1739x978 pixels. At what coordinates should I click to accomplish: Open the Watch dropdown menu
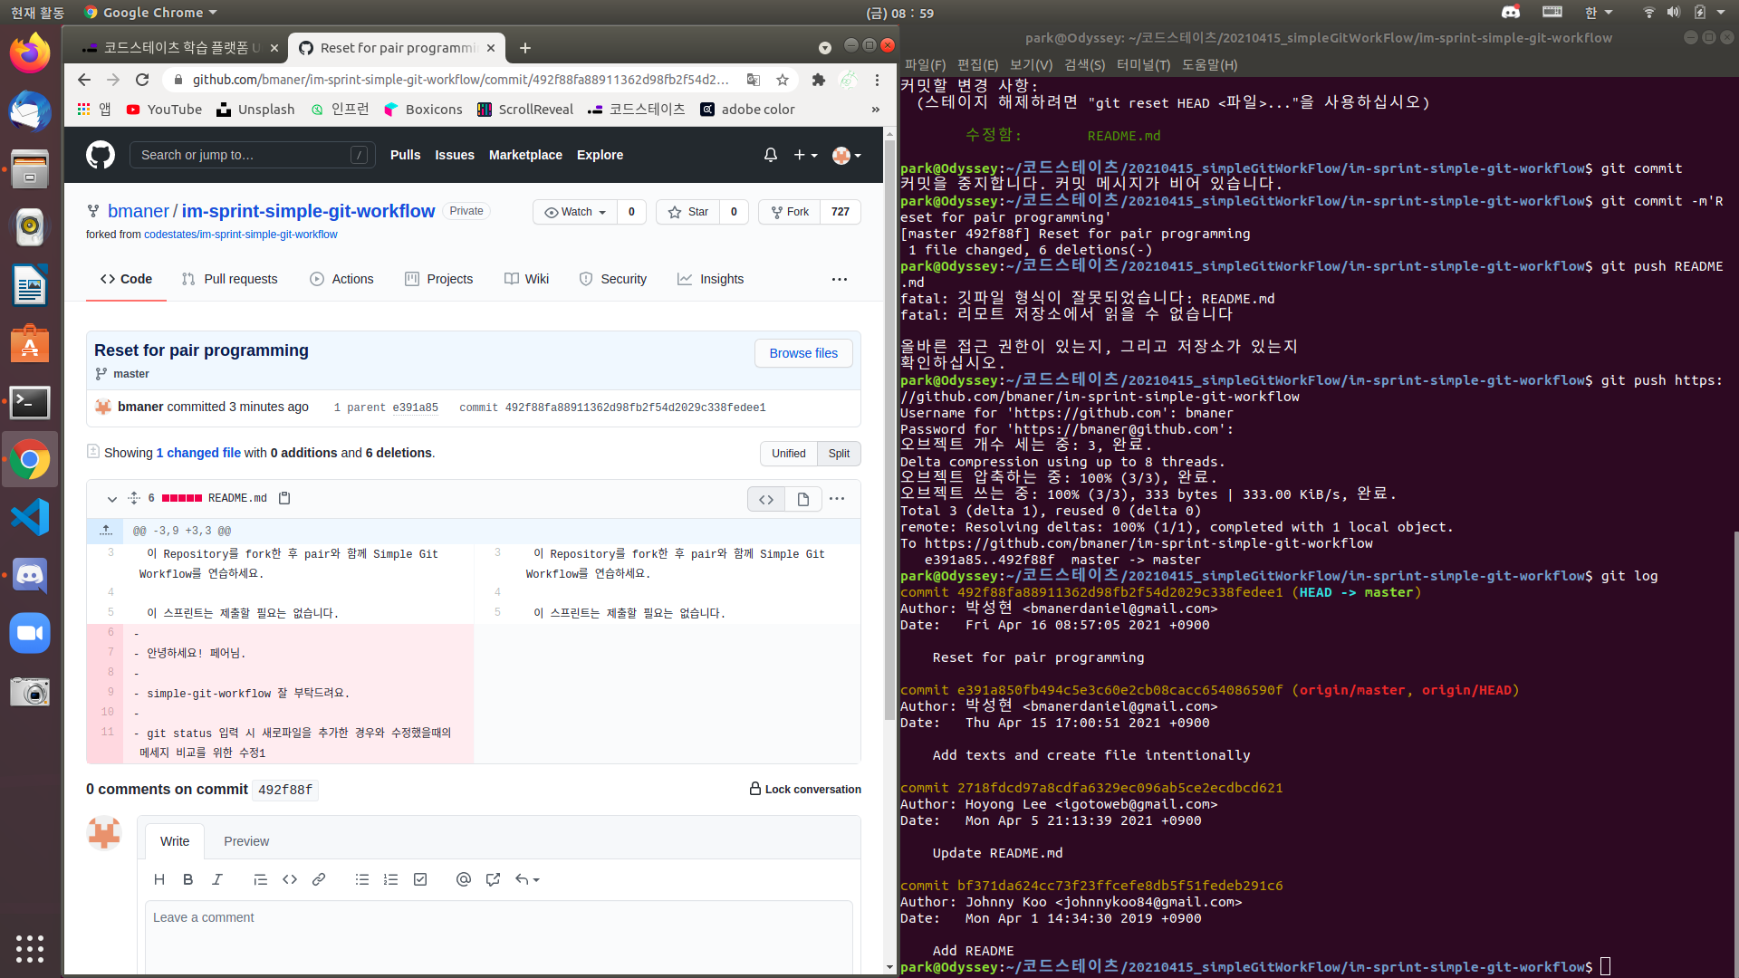575,212
